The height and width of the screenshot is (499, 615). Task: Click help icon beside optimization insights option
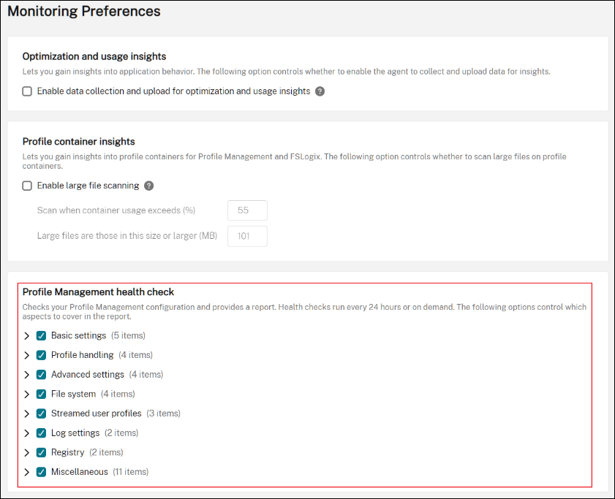pos(320,91)
